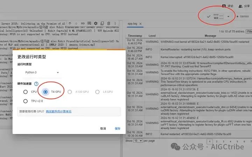Click 'Oct 16, 2024, 10:46:27 AM' timestamp
252x157 pixels.
(135, 57)
